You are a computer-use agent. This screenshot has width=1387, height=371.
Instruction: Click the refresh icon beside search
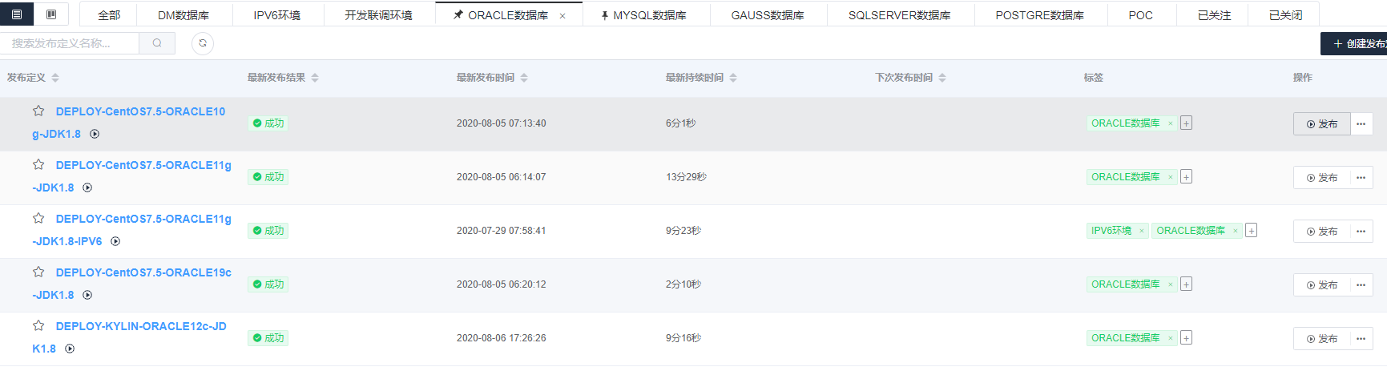[x=203, y=43]
